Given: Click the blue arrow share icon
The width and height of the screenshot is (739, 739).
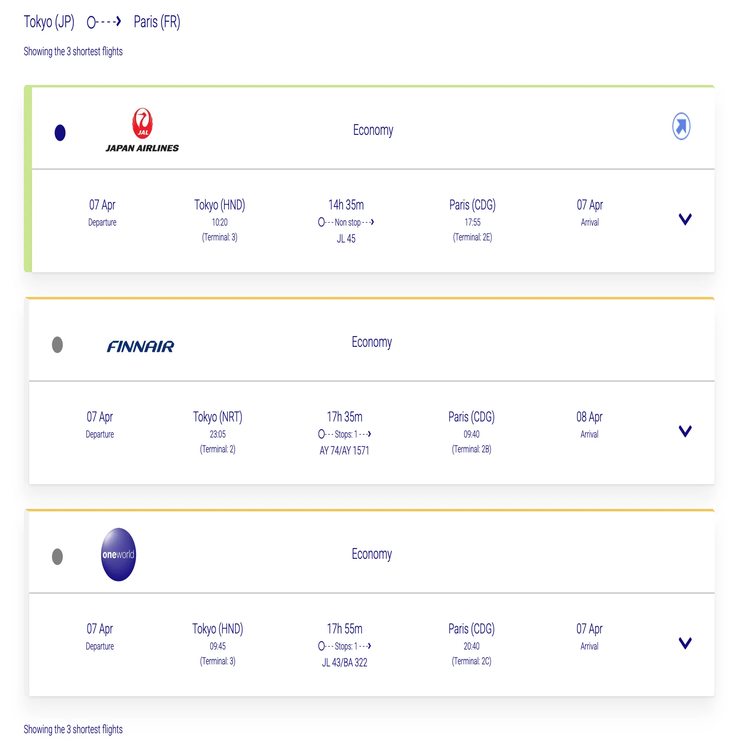Looking at the screenshot, I should (x=681, y=126).
